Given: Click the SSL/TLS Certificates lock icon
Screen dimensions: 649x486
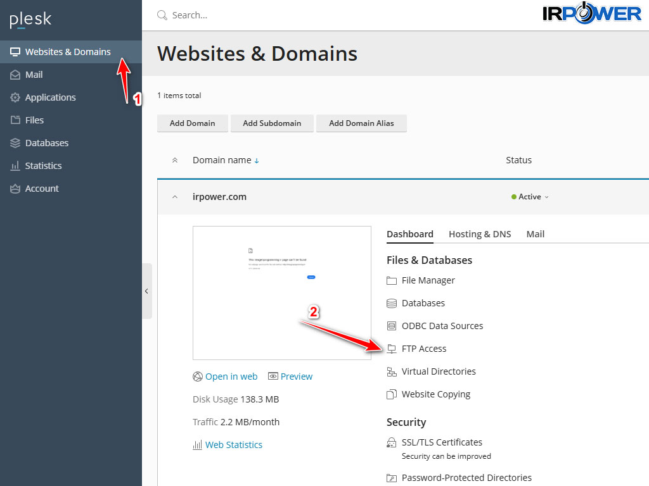Looking at the screenshot, I should click(392, 442).
